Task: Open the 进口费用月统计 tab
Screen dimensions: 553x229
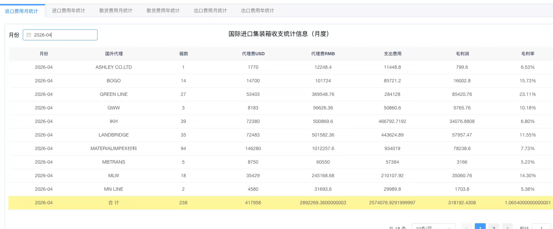Action: coord(21,11)
